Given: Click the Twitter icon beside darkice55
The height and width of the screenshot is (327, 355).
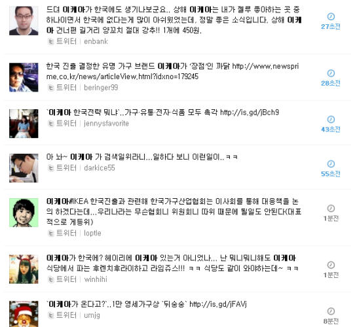Looking at the screenshot, I should click(50, 168).
